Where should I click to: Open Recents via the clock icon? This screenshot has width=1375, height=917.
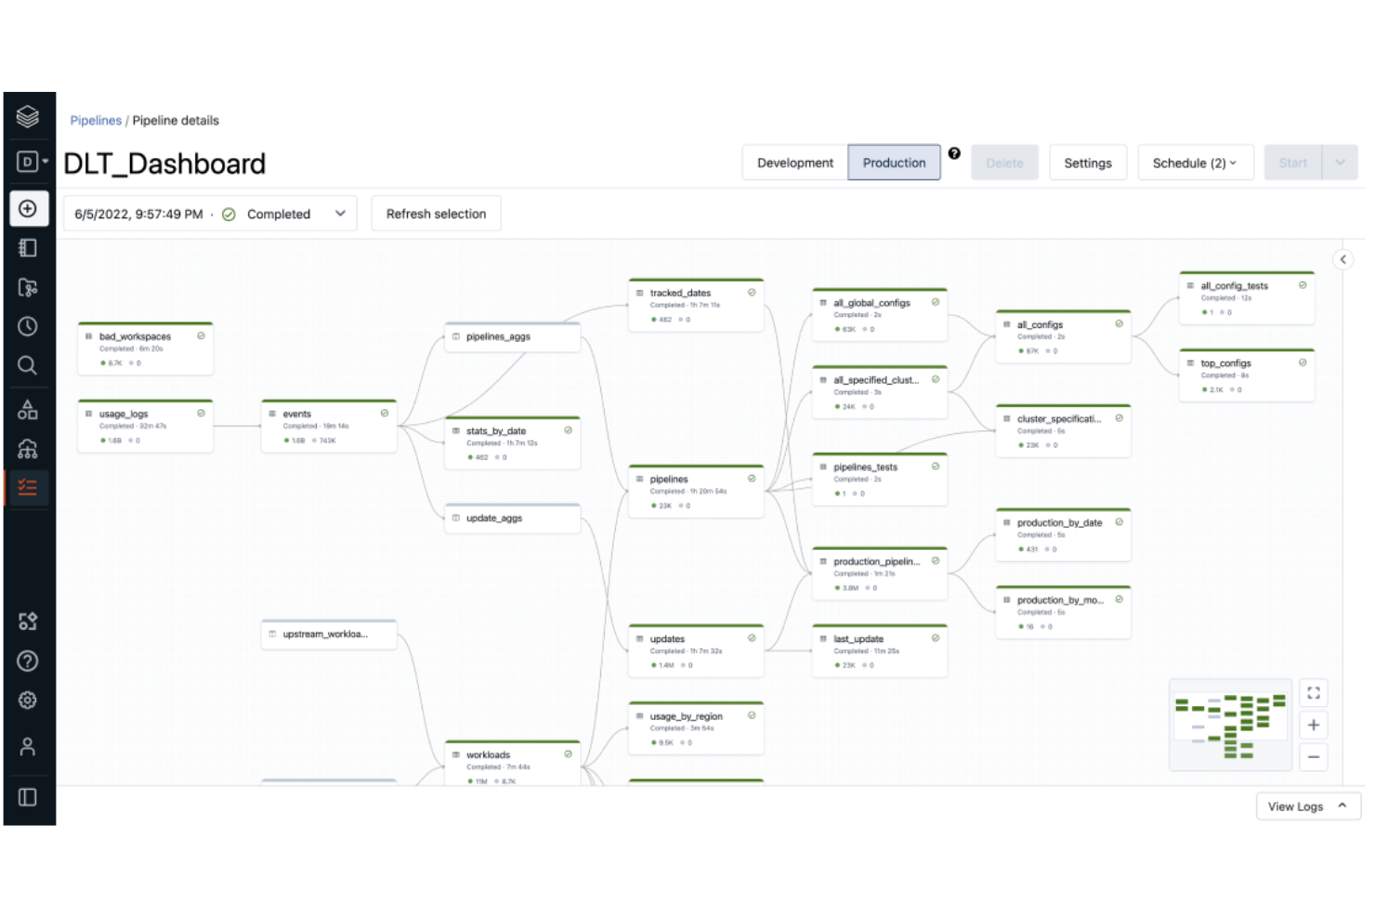(x=29, y=326)
